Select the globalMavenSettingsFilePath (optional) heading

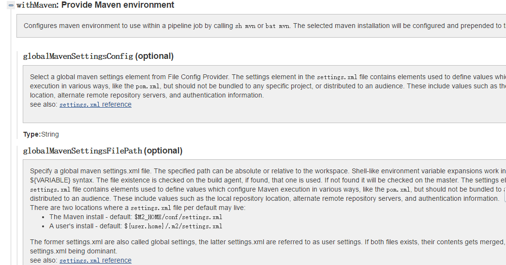103,151
